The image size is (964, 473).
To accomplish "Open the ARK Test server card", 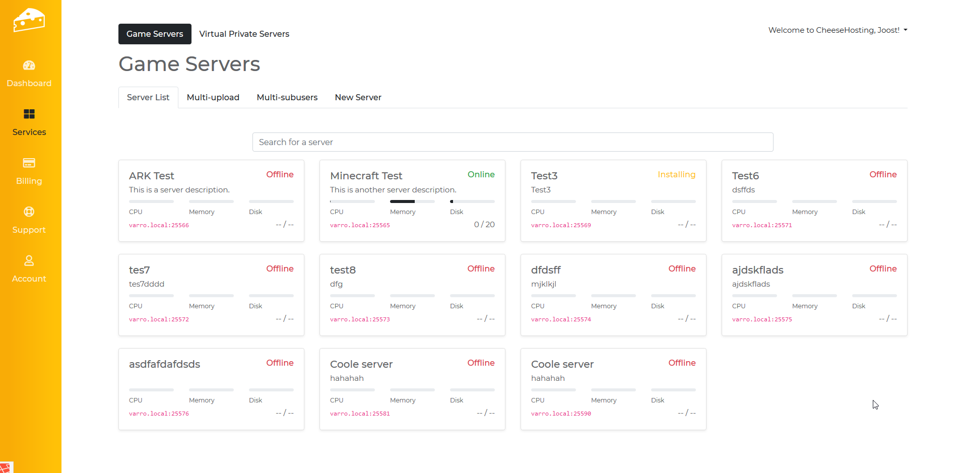I will (152, 176).
